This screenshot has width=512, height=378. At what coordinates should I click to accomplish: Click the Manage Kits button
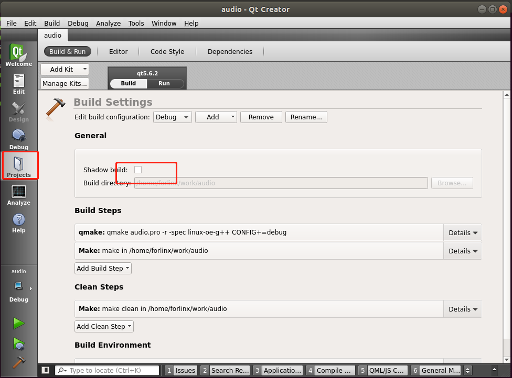pos(65,83)
